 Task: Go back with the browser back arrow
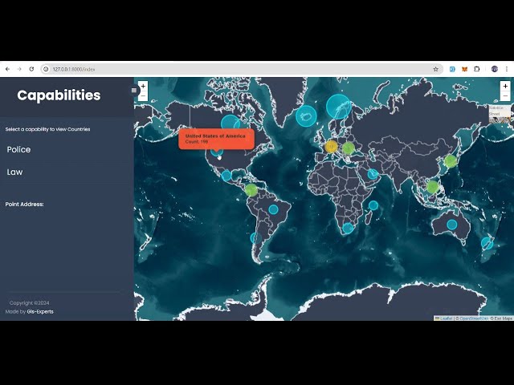[x=7, y=69]
